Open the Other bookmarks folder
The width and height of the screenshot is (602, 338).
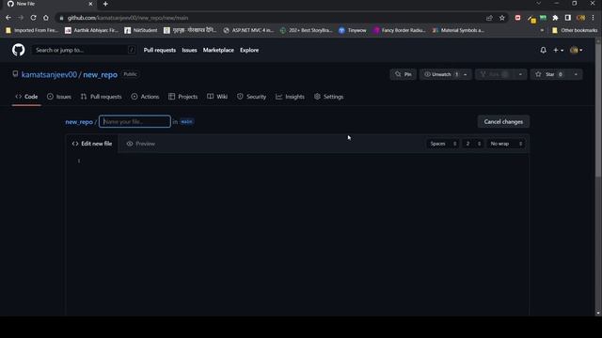click(x=575, y=30)
